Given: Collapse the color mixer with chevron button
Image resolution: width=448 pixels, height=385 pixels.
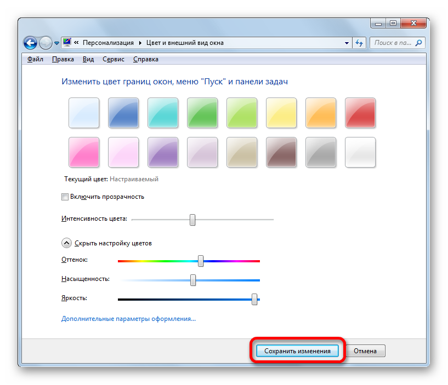Looking at the screenshot, I should 66,243.
